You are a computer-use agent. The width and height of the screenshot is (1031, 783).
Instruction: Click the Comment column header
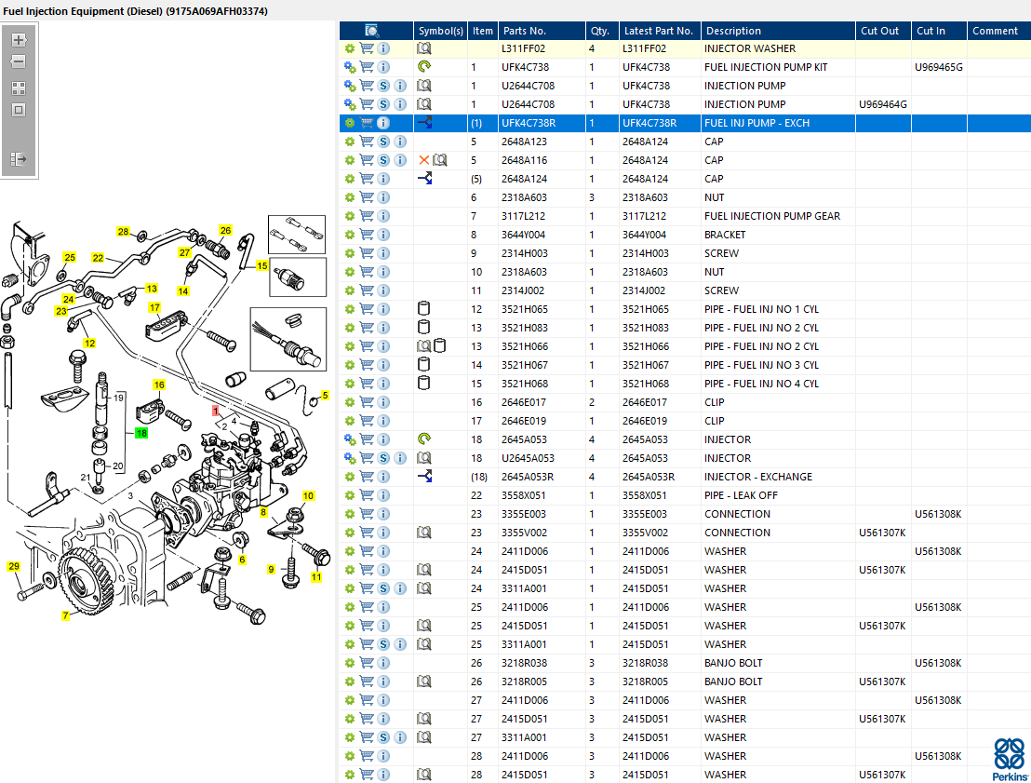(998, 31)
